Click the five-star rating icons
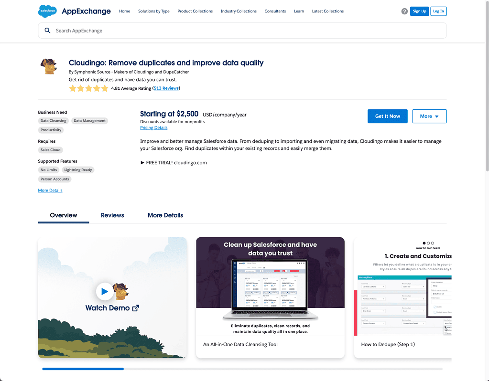The image size is (489, 381). [x=88, y=88]
